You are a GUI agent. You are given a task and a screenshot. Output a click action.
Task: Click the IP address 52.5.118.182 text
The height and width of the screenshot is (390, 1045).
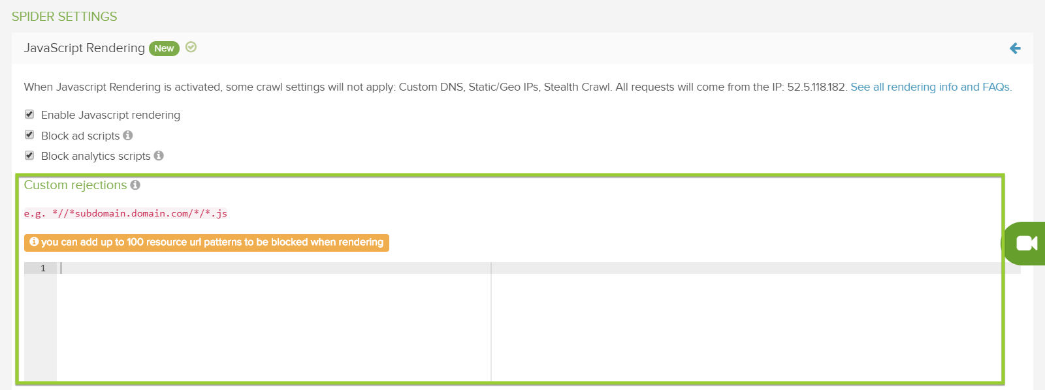[816, 87]
